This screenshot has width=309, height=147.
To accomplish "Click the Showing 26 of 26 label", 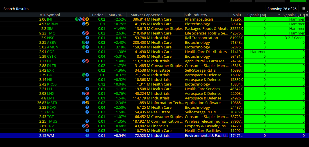I will point(282,9).
